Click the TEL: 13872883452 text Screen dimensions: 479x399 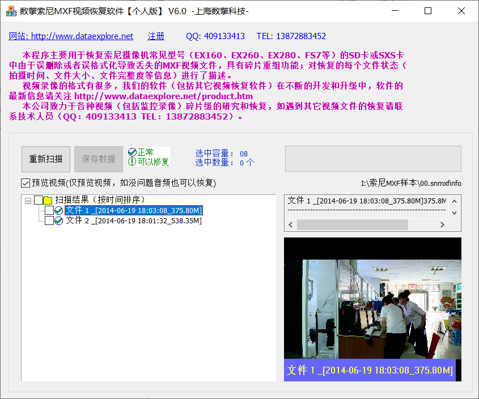tap(291, 36)
